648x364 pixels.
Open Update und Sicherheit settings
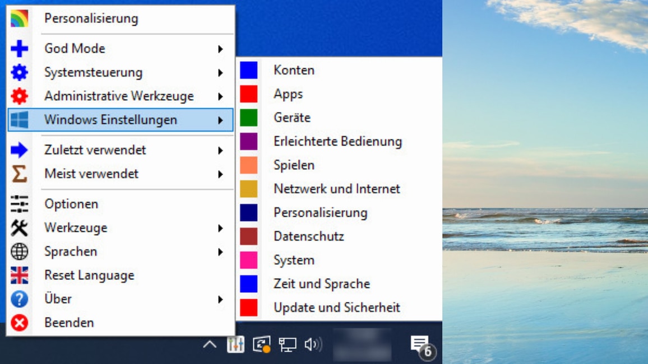[339, 308]
